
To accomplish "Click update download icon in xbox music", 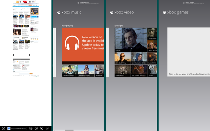I will tap(78, 3).
